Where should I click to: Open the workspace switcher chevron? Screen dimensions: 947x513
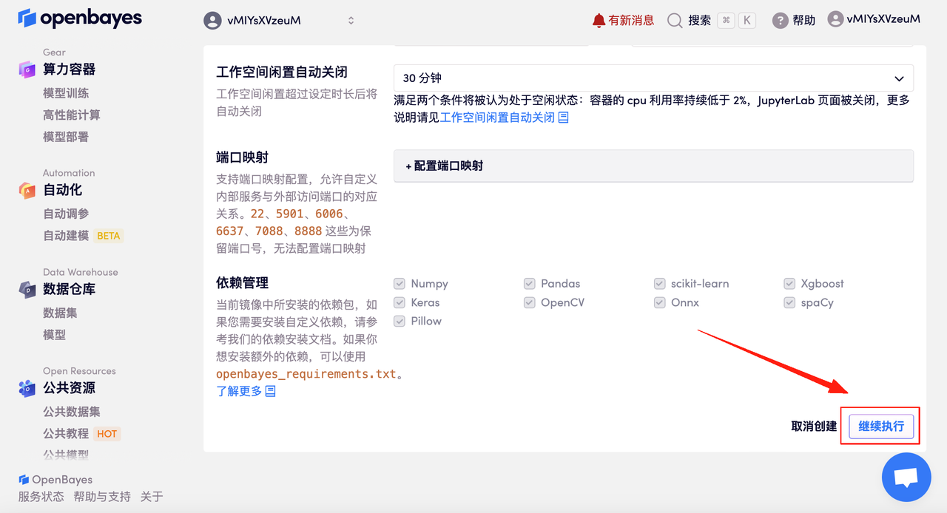[351, 21]
